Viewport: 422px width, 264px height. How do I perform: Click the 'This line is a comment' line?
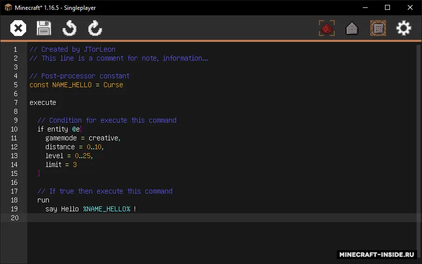[x=119, y=58]
